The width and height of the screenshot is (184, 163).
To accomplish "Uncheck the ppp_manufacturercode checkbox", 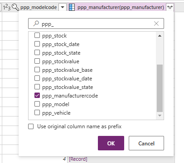I will 37,95.
